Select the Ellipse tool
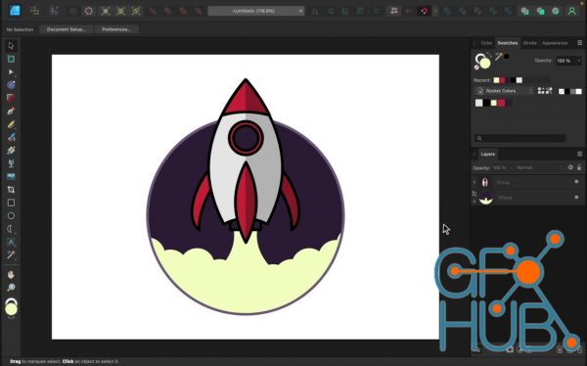The width and height of the screenshot is (587, 366). coord(11,215)
